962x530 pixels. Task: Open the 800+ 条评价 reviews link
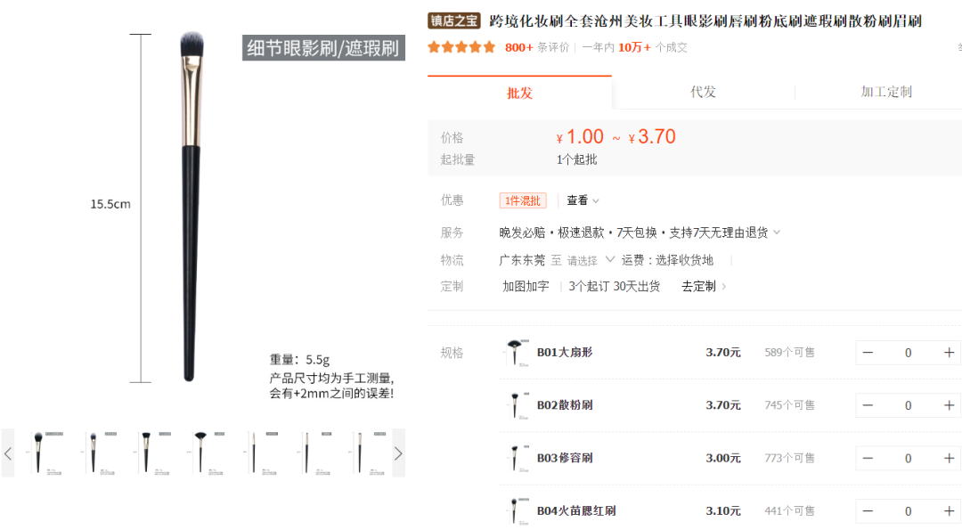[x=536, y=47]
